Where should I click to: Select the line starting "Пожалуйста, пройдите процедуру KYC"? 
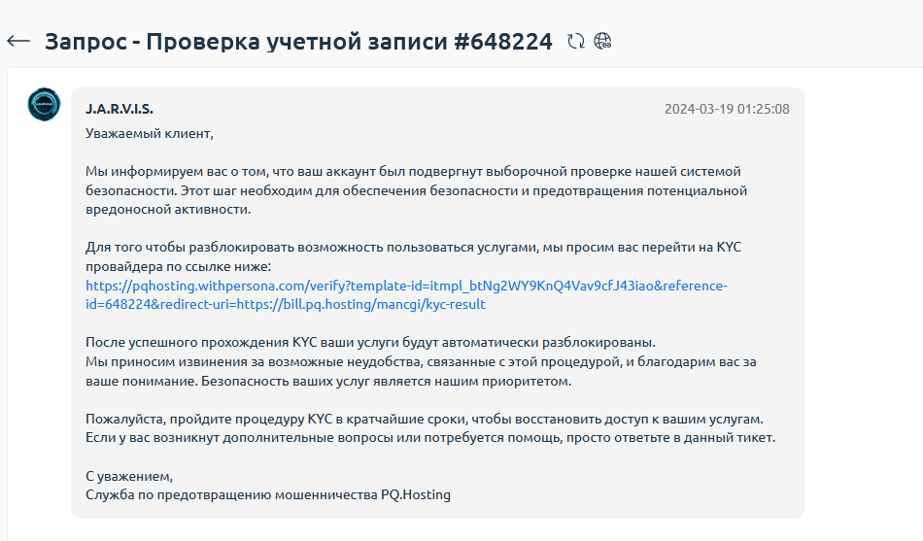coord(425,420)
